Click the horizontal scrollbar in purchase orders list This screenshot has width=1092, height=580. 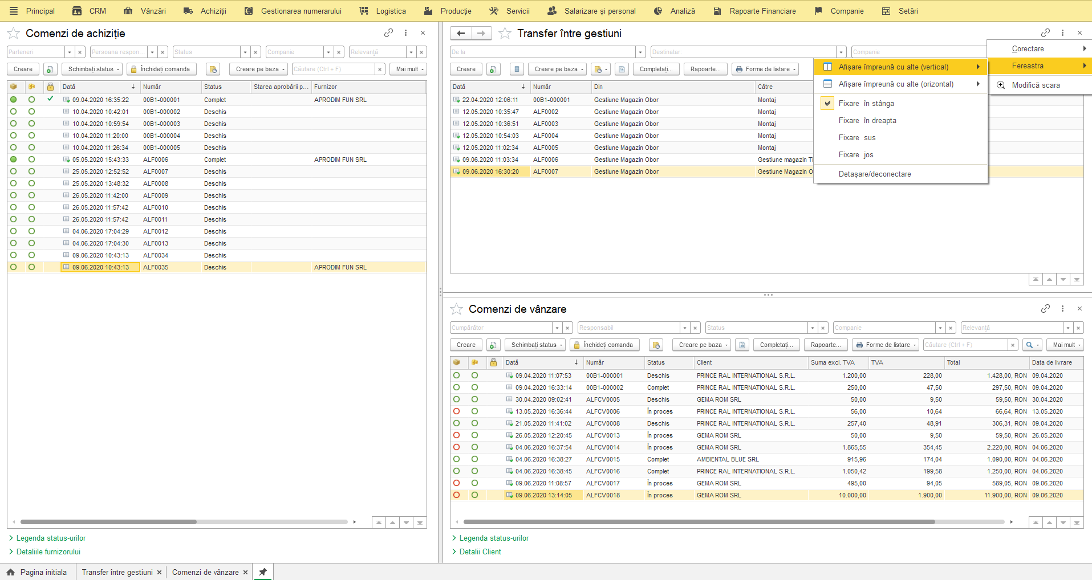(108, 522)
